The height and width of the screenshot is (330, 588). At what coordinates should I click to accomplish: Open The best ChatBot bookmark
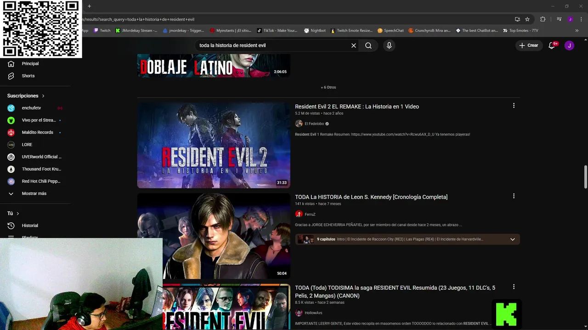click(x=477, y=31)
